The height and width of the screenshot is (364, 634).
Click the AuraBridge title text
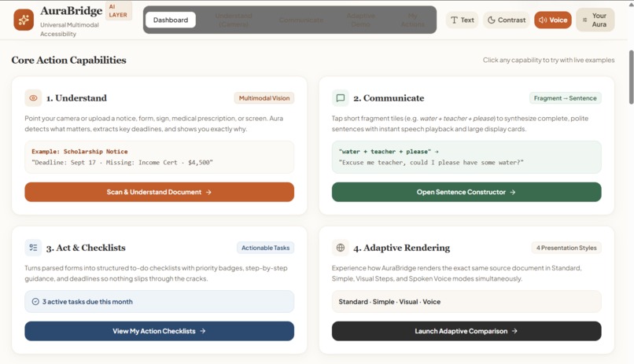tap(71, 10)
